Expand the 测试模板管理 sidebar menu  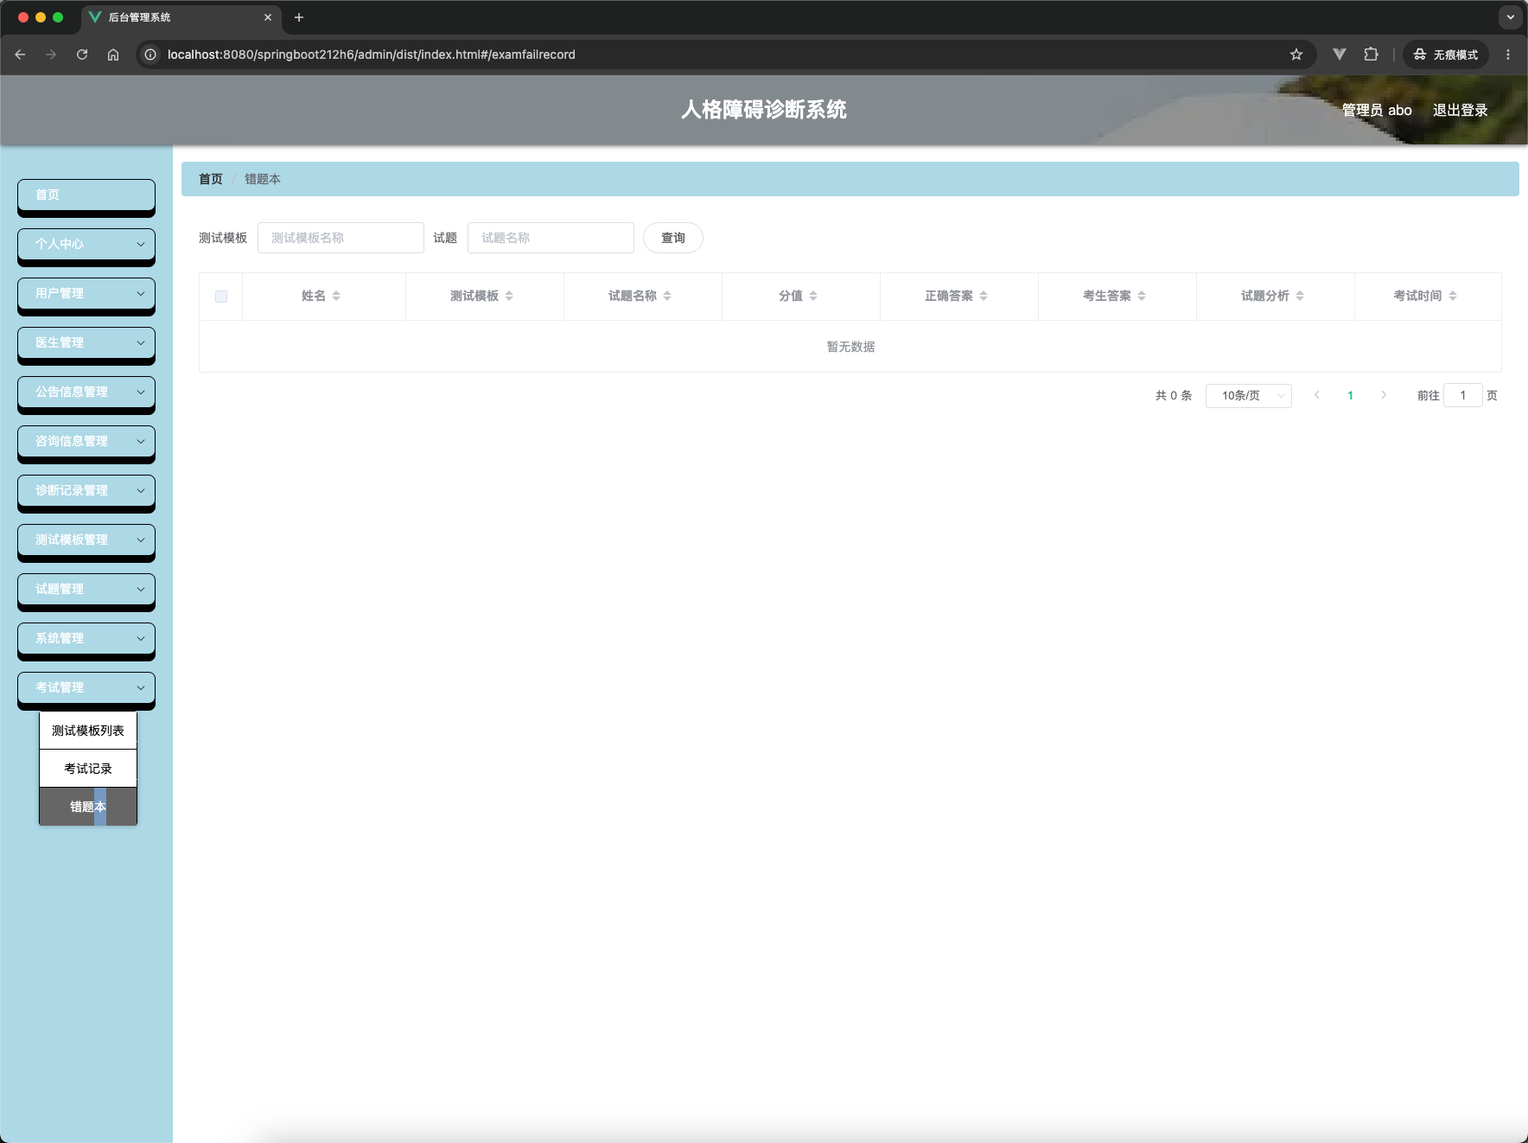pos(86,540)
